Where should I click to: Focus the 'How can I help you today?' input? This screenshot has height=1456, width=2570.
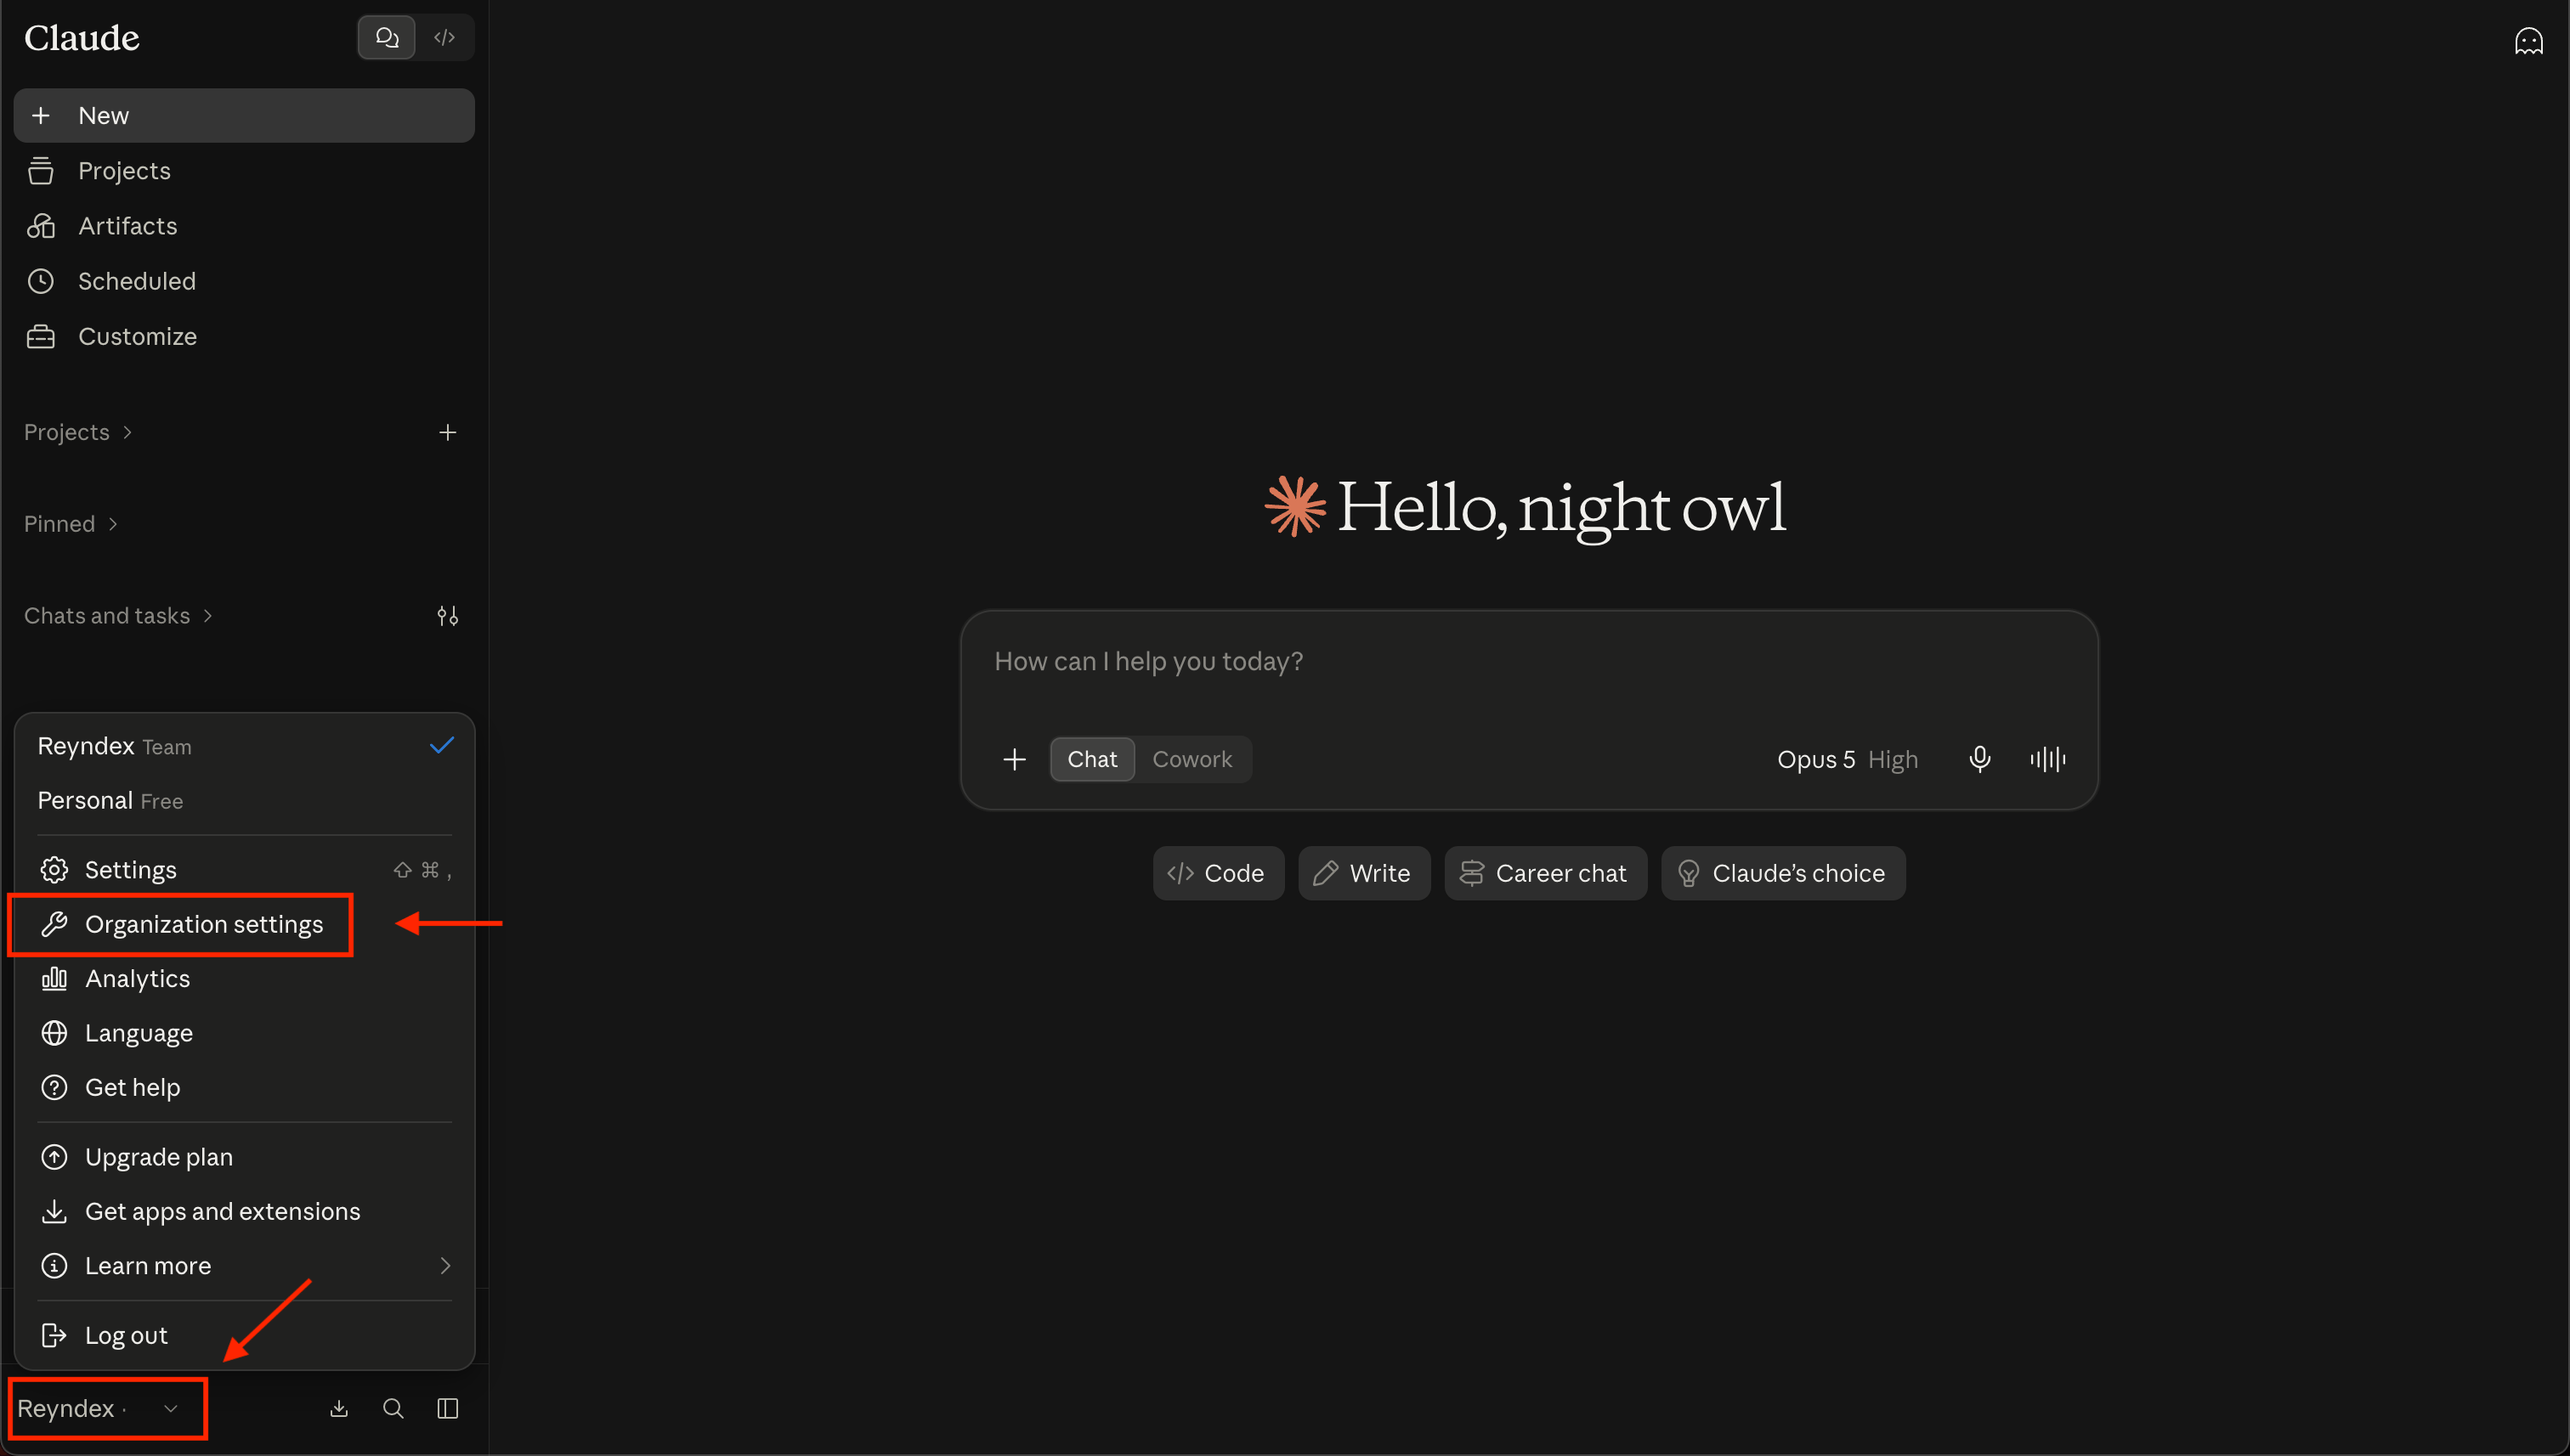coord(1529,662)
